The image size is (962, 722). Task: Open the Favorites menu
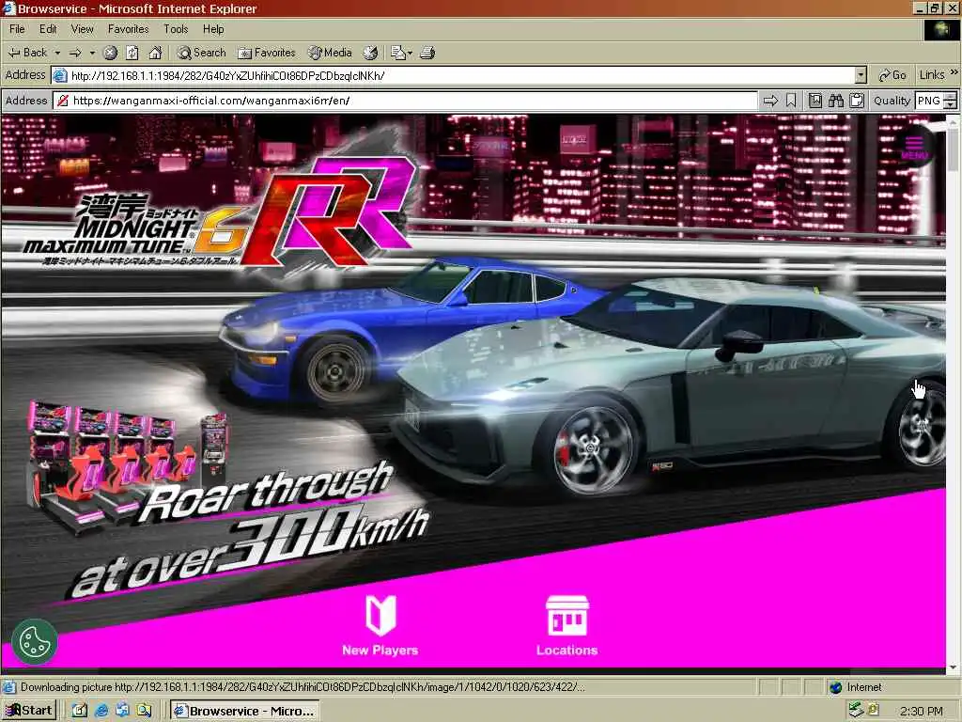[128, 29]
